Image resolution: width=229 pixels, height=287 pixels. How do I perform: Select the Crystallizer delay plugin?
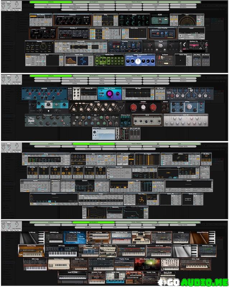tap(73, 20)
